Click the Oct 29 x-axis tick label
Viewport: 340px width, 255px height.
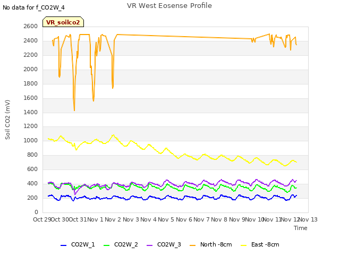coord(42,219)
